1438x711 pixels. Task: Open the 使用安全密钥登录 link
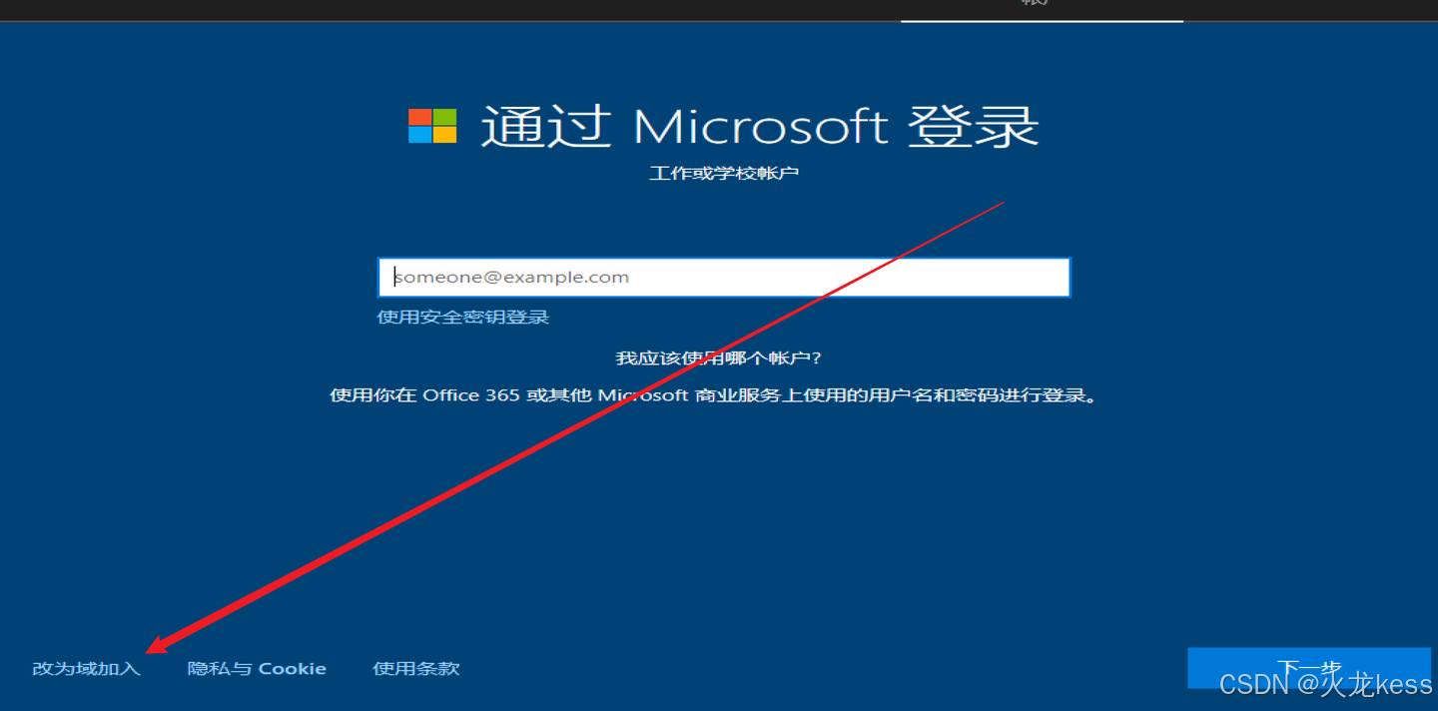click(x=463, y=318)
